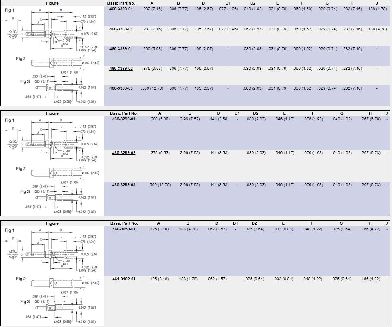Click the 460-3369-01 part link
Image resolution: width=392 pixels, height=327 pixels.
pyautogui.click(x=121, y=49)
